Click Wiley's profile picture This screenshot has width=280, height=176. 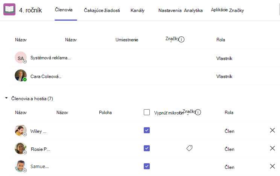click(21, 130)
